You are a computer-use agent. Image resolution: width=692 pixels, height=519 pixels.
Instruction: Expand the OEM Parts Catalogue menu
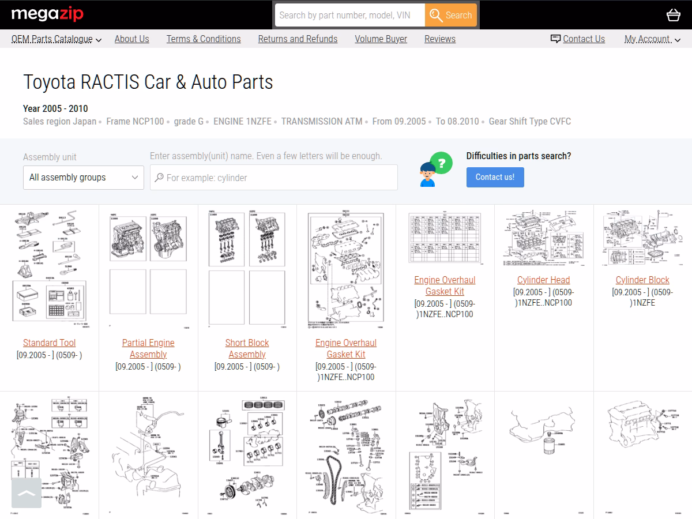pos(57,39)
